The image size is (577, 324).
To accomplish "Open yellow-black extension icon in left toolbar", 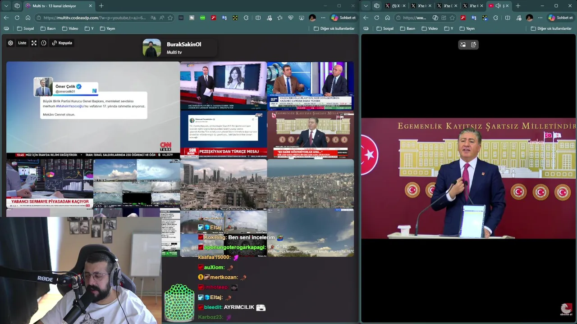I will point(235,18).
